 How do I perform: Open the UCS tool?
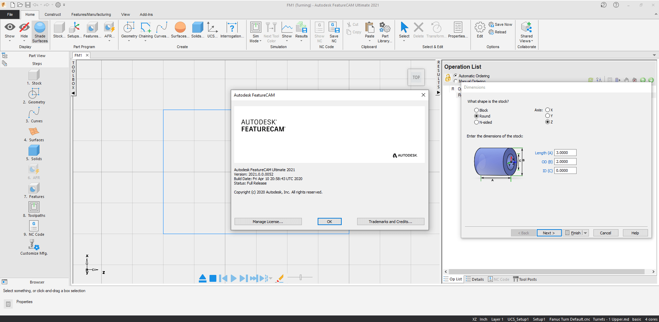(x=212, y=30)
